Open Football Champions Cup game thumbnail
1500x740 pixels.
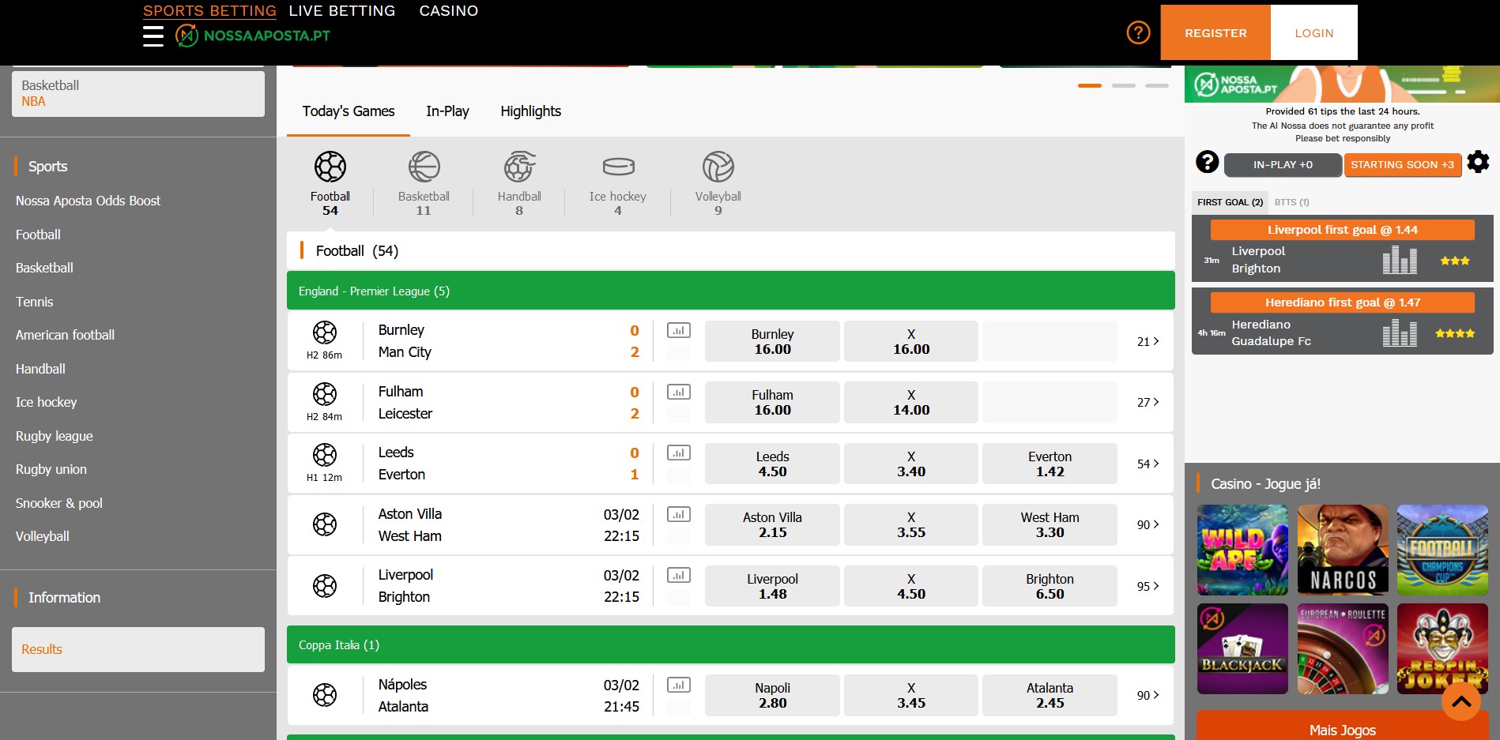(1442, 550)
